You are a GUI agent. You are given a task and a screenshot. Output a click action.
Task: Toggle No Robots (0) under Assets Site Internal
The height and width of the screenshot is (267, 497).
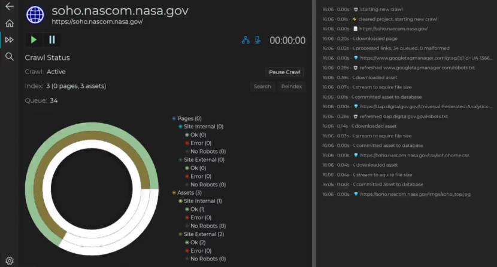click(x=205, y=226)
